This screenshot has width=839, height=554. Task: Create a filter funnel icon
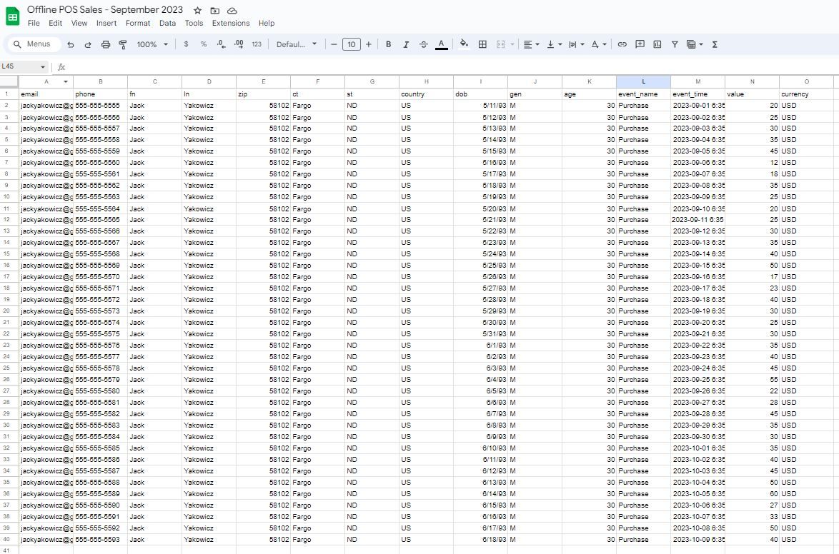tap(674, 44)
